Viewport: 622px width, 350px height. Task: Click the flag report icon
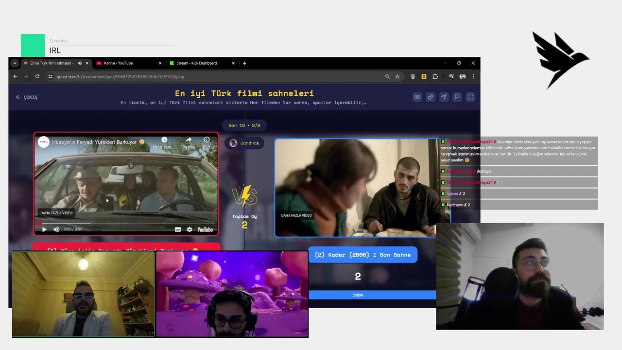pyautogui.click(x=457, y=97)
